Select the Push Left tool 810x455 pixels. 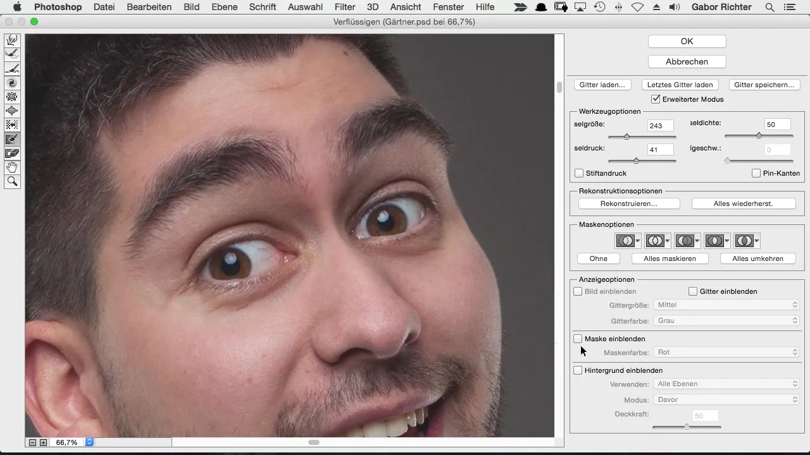tap(12, 124)
